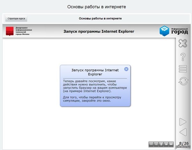The image size is (192, 150).
Task: Go to previous slide with left triangle
Action: tap(183, 132)
